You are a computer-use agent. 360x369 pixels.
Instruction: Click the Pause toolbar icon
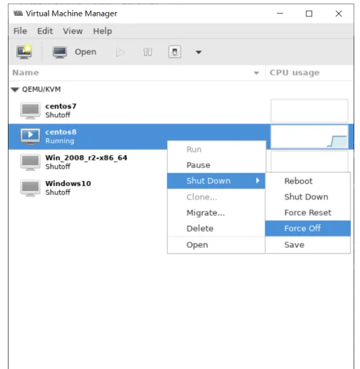click(x=148, y=52)
